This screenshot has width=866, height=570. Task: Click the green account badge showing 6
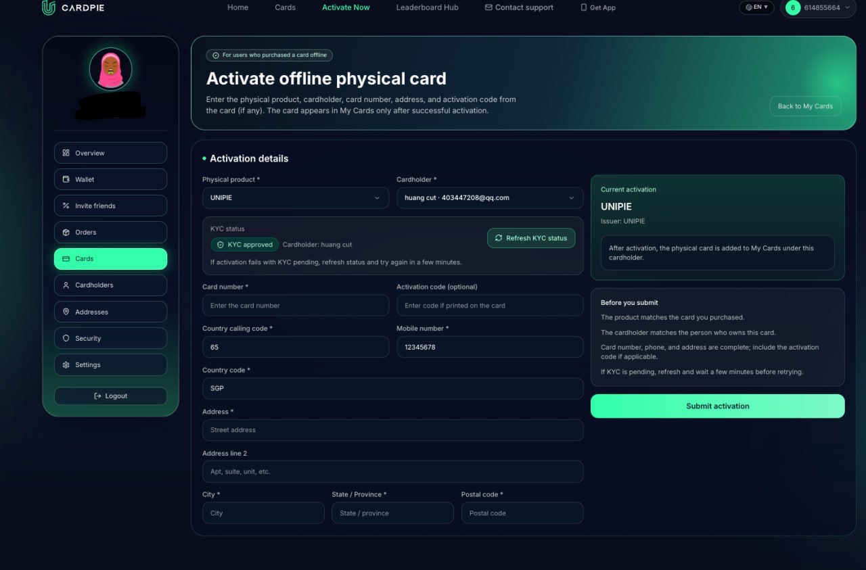[793, 7]
